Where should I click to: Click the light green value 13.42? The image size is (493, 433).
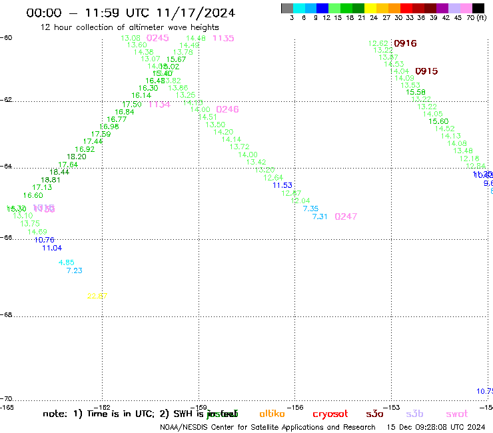(256, 163)
